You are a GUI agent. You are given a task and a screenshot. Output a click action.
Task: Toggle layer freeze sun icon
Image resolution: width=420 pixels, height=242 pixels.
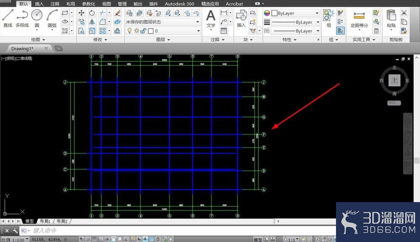point(136,31)
